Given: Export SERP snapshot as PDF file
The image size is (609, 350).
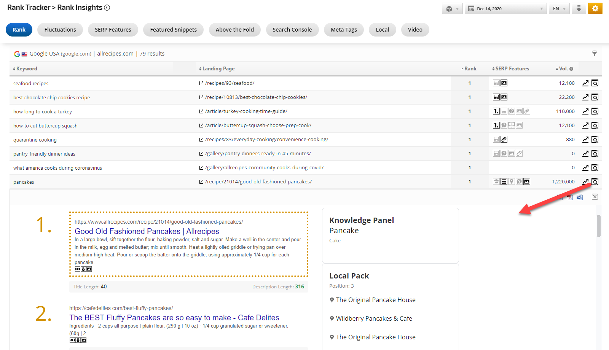Looking at the screenshot, I should (x=570, y=197).
